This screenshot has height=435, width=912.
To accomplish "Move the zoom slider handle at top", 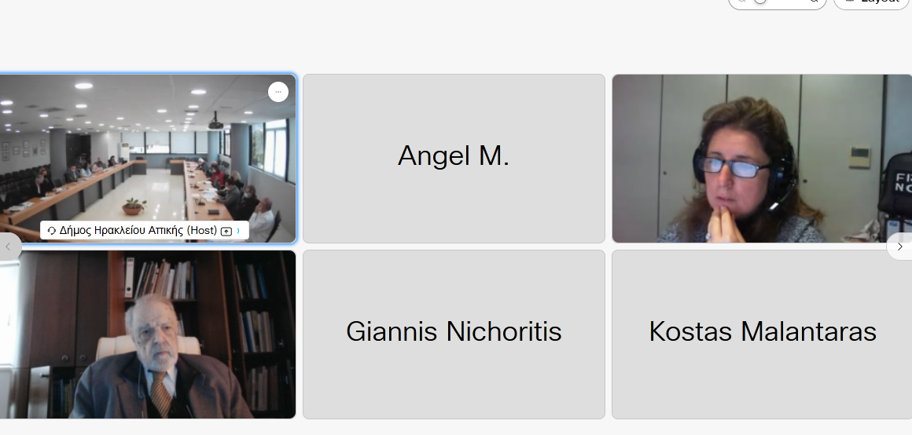I will (x=759, y=1).
